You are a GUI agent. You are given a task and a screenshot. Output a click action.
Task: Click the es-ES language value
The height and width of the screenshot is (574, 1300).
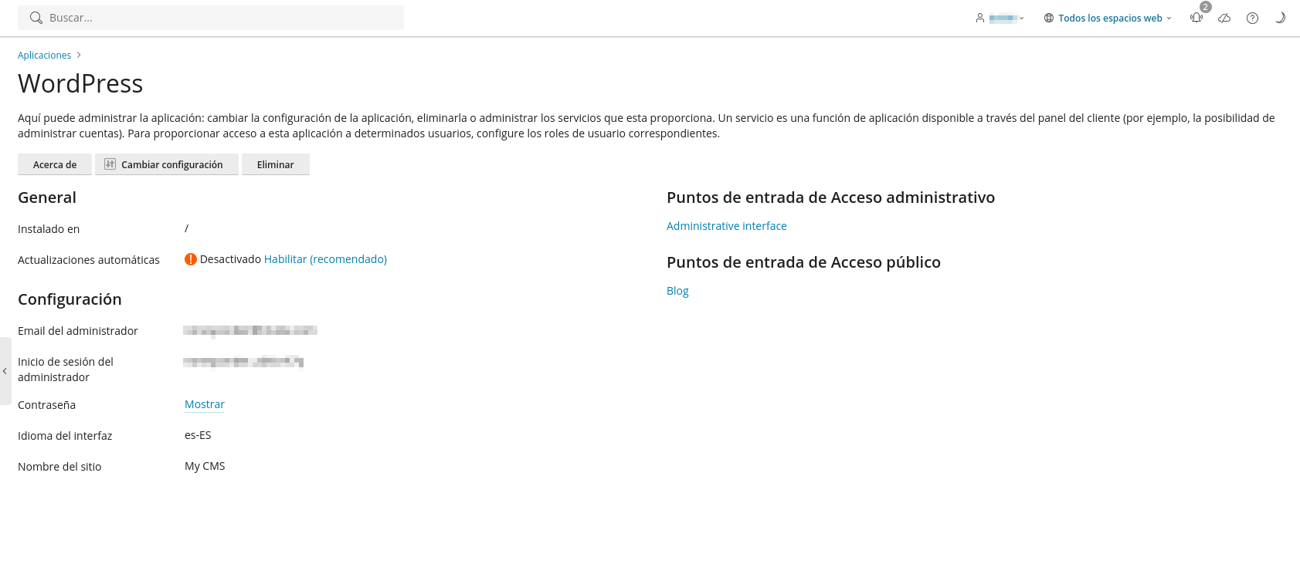198,435
